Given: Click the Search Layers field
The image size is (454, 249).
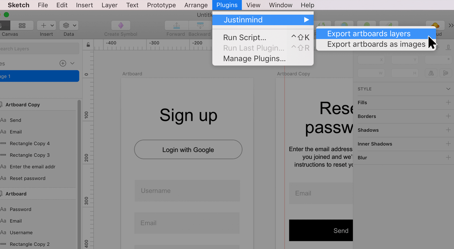Looking at the screenshot, I should (x=39, y=49).
